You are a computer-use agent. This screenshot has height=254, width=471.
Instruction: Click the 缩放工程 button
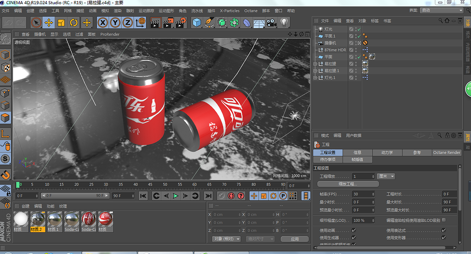coord(348,184)
